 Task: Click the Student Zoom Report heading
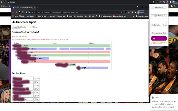pyautogui.click(x=24, y=22)
